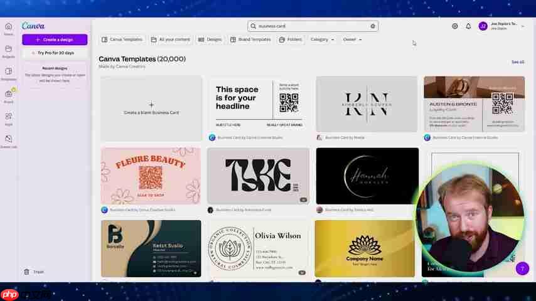
Task: Click the creator avatar under Hannah template
Action: tap(319, 210)
